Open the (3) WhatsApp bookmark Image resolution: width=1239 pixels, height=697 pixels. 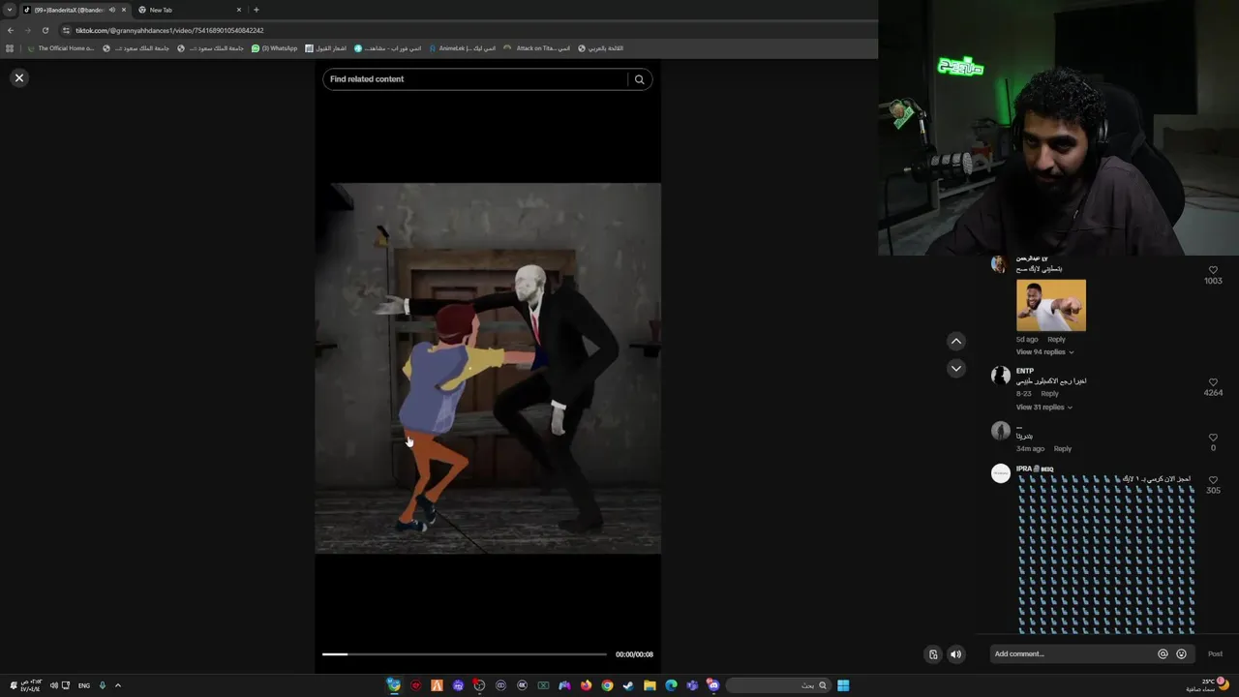click(x=274, y=48)
